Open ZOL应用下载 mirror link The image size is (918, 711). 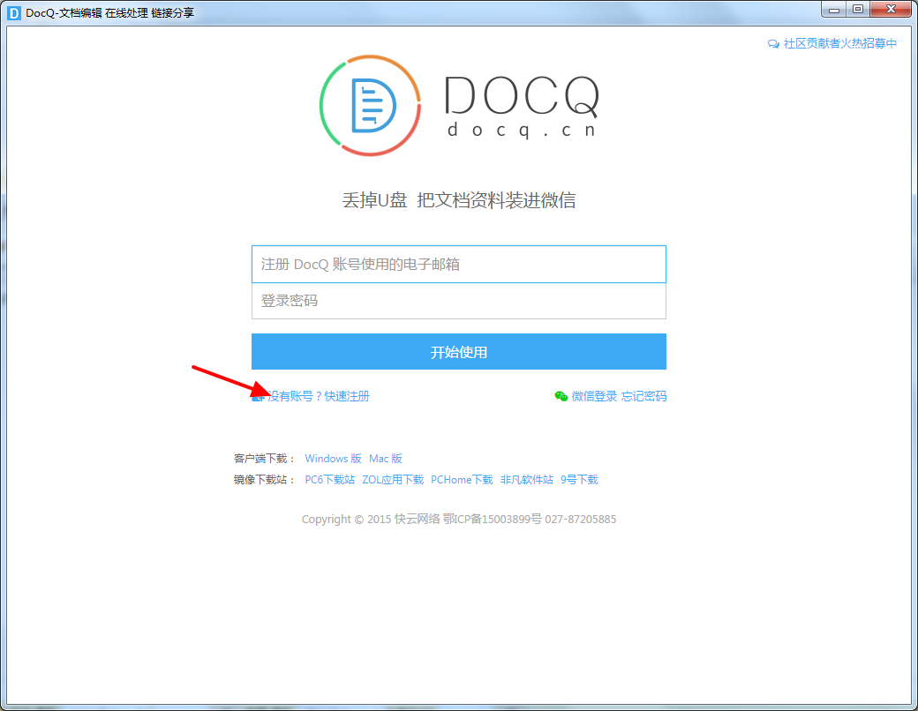pyautogui.click(x=393, y=479)
